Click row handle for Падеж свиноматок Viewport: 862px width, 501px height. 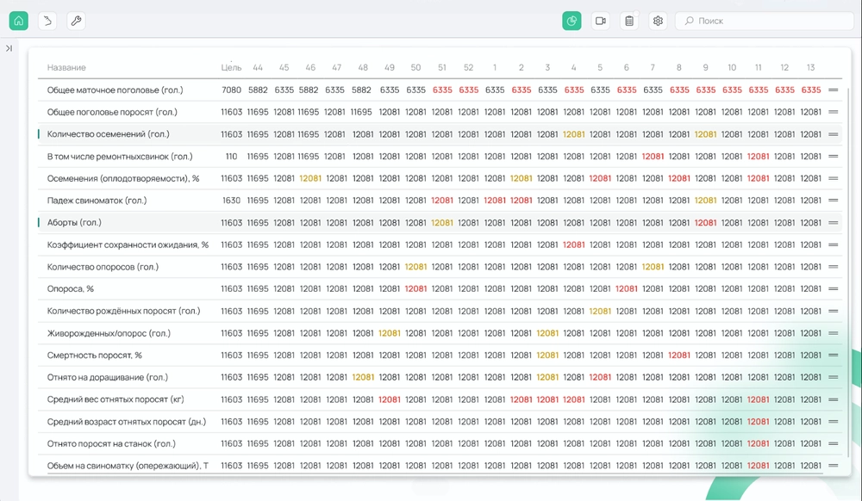(834, 201)
